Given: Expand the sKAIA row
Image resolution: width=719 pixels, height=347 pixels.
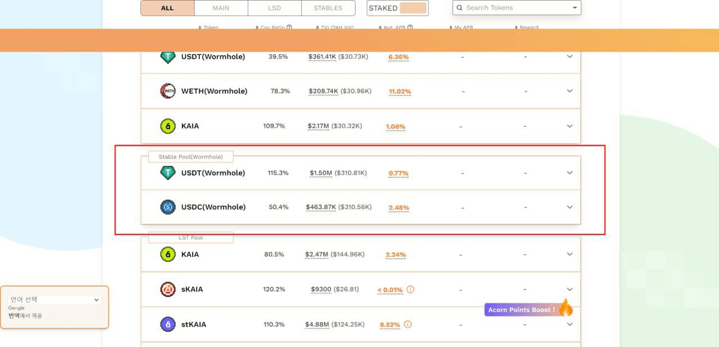Looking at the screenshot, I should click(x=570, y=289).
